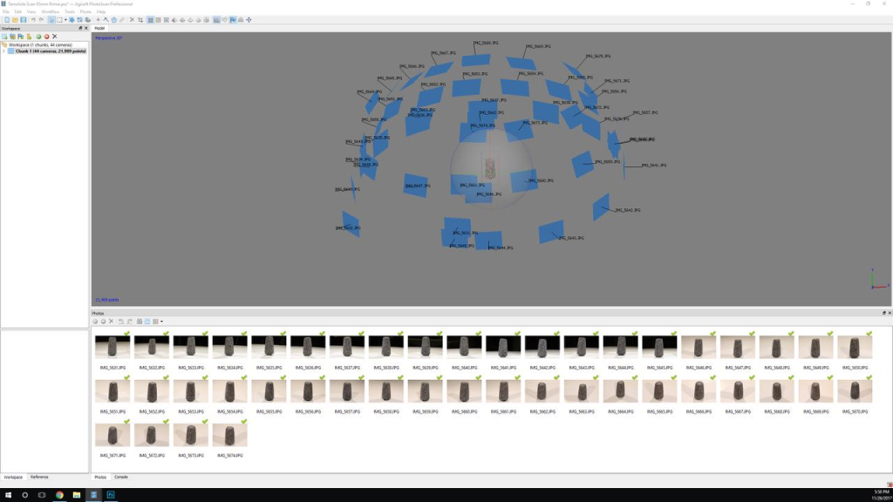Image resolution: width=893 pixels, height=502 pixels.
Task: Open the Workflow menu
Action: pos(50,11)
